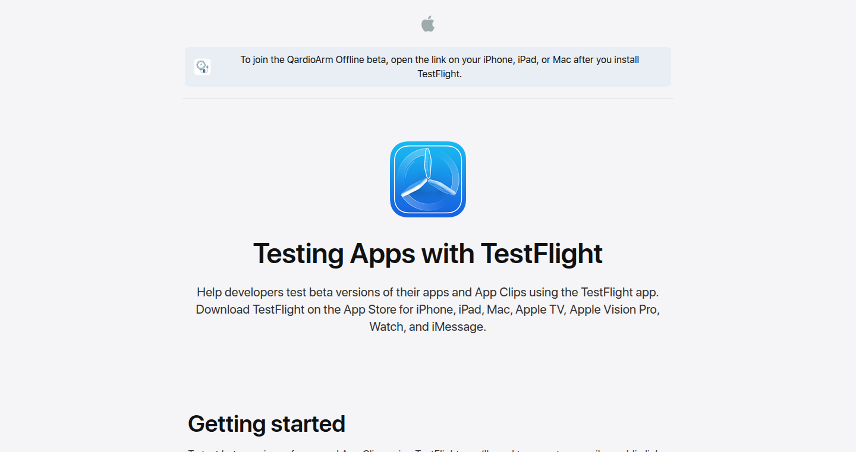Click 'using the TestFlight app.' in the description
The image size is (856, 452).
click(x=593, y=292)
